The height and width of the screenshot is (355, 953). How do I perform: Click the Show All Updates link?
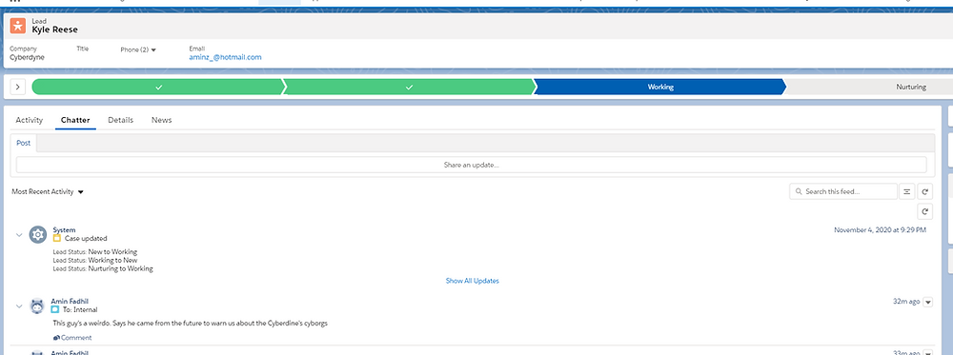tap(473, 281)
